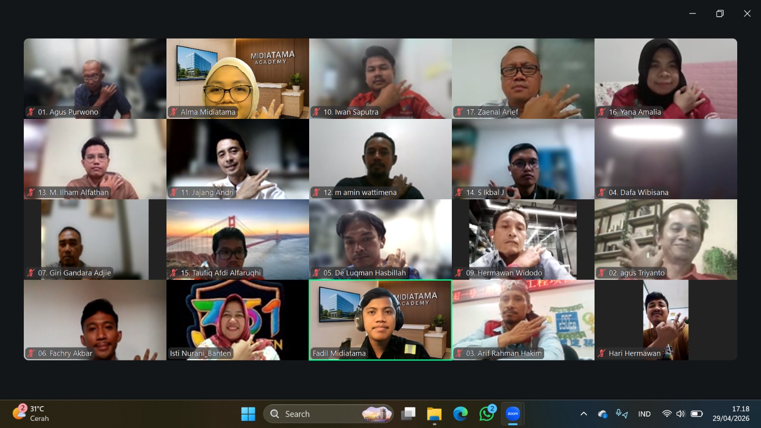Open WhatsApp from the taskbar
Screen dimensions: 761x428
pos(487,414)
